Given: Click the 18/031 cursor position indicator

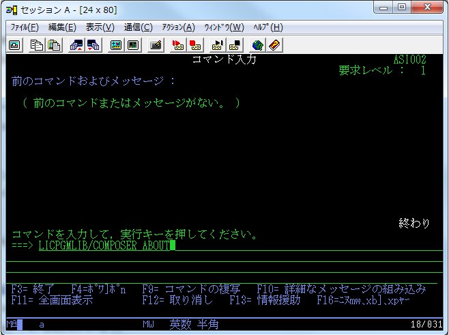Looking at the screenshot, I should point(426,324).
